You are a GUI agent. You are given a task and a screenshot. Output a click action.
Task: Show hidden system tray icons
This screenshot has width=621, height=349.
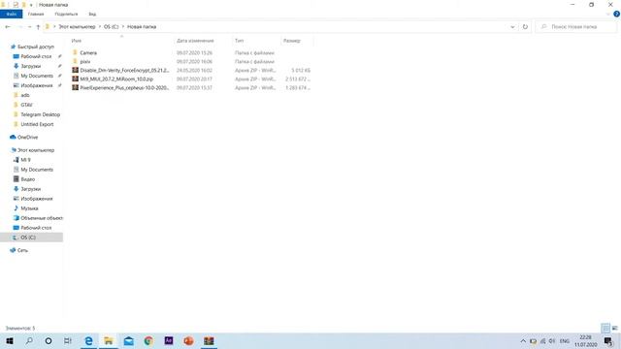[x=523, y=341]
